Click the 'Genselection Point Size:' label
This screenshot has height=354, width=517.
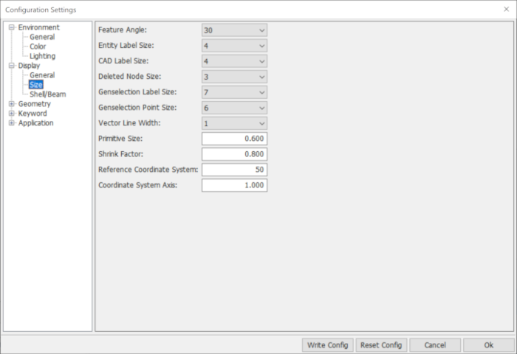coord(137,108)
